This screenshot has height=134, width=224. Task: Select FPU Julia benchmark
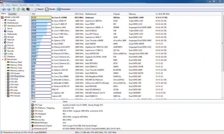14,90
